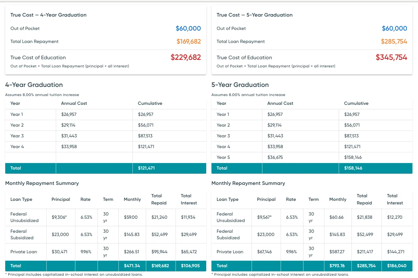Click the Year 5 cumulative value $158,146

click(353, 158)
